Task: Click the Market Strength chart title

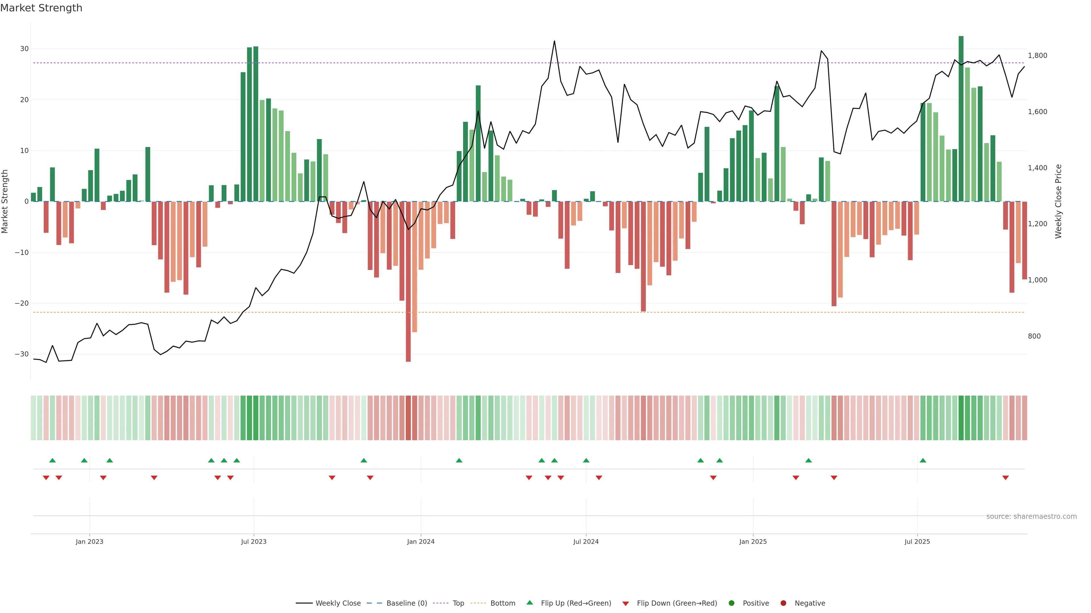Action: tap(41, 8)
